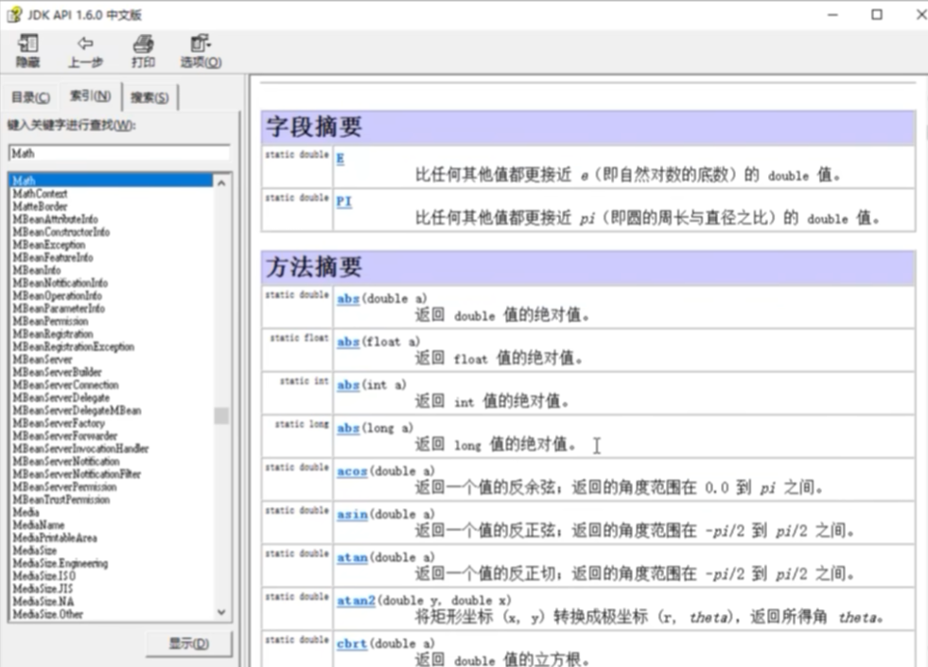Select MBeanServer in the index list
This screenshot has height=667, width=928.
point(42,360)
